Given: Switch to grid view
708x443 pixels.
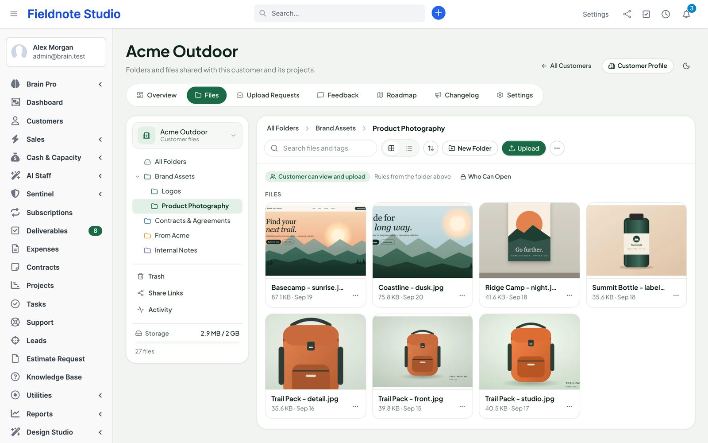Looking at the screenshot, I should tap(391, 148).
